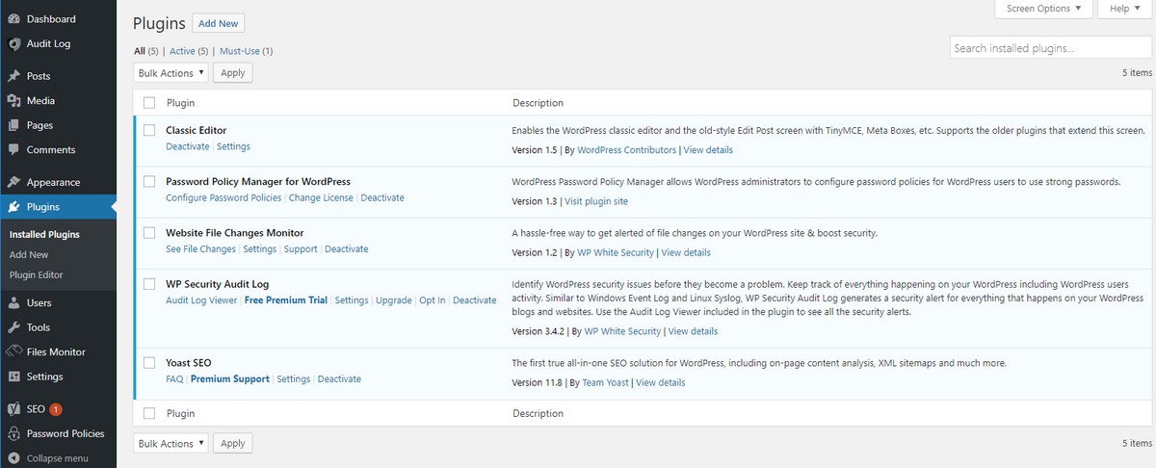Click the Search installed plugins field
Image resolution: width=1156 pixels, height=468 pixels.
coord(1050,48)
